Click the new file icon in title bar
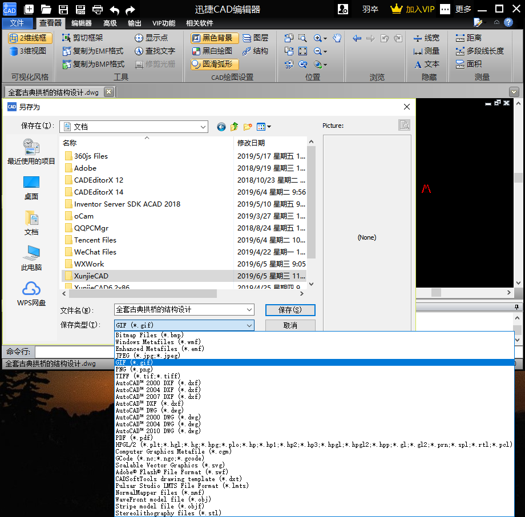Screen dimensions: 525x517 click(x=29, y=9)
